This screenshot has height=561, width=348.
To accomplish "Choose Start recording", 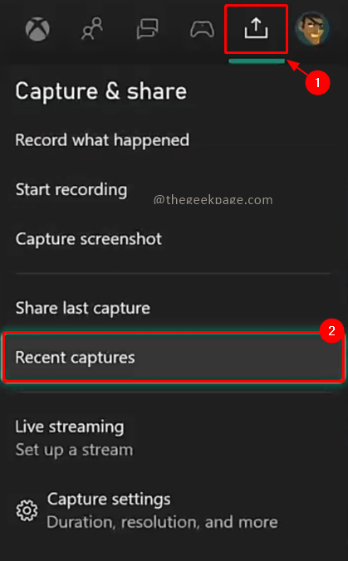I will [71, 189].
